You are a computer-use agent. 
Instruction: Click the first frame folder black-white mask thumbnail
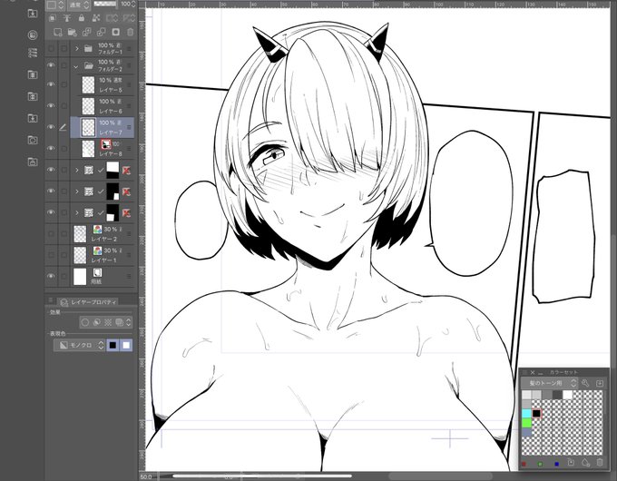click(113, 170)
